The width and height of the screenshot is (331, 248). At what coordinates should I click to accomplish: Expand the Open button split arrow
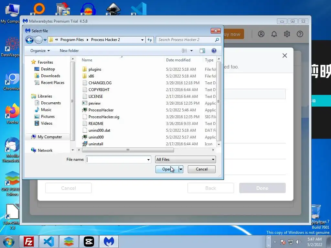pyautogui.click(x=181, y=169)
